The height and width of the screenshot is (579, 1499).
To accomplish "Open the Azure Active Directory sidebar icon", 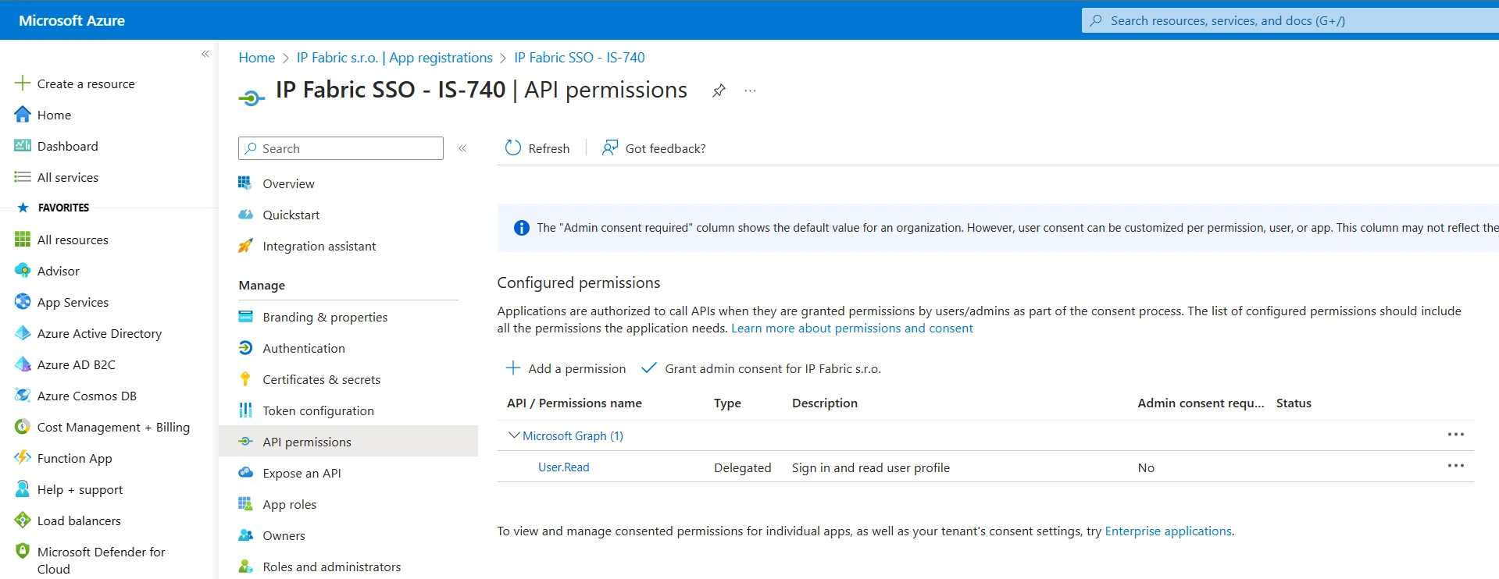I will click(x=23, y=333).
